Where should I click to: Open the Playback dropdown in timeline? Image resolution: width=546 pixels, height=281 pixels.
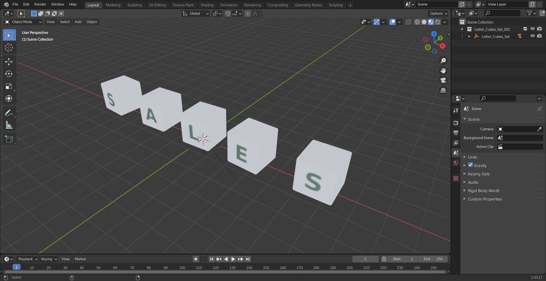coord(28,259)
